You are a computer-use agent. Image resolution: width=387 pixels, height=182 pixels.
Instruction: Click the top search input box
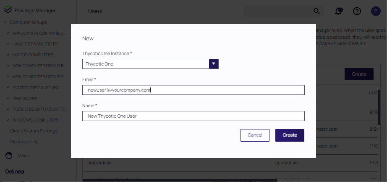tap(277, 11)
